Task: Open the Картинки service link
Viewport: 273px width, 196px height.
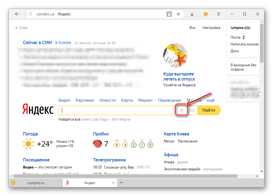Action: (85, 100)
